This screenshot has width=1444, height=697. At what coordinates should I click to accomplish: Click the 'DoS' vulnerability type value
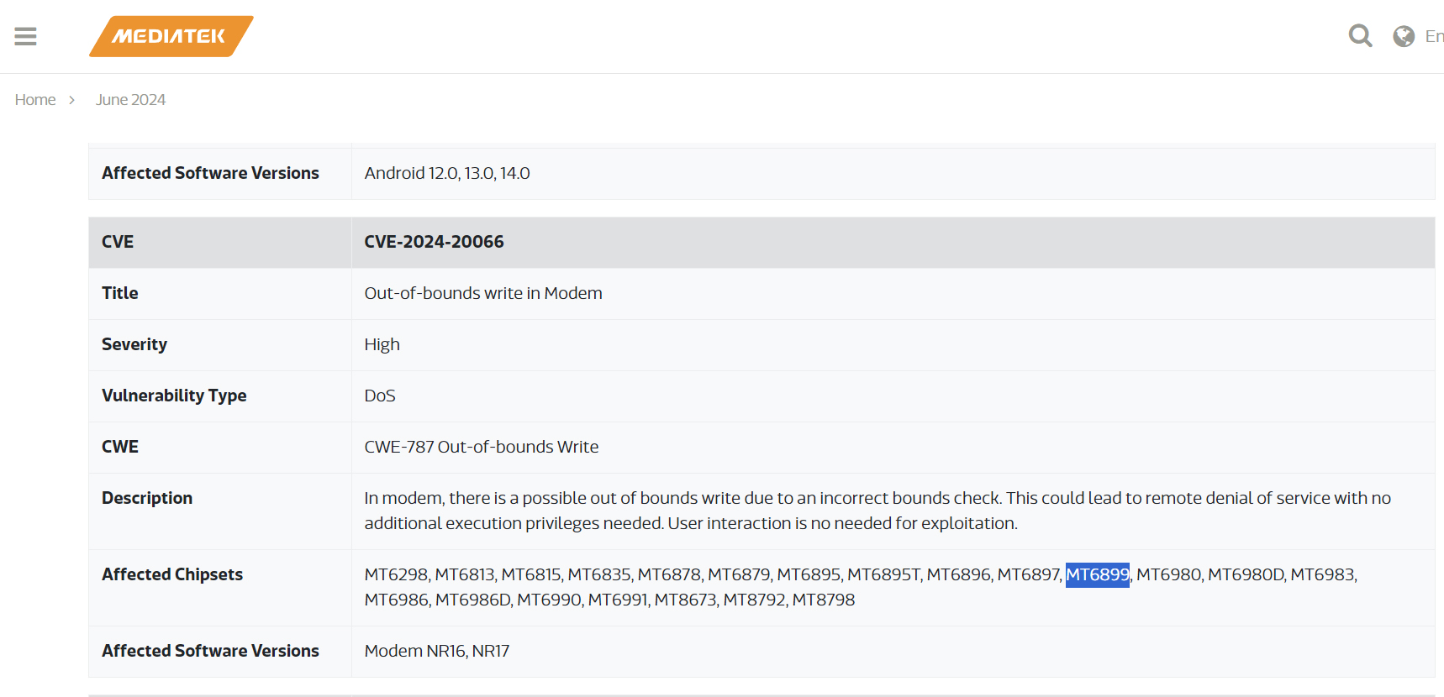(380, 396)
